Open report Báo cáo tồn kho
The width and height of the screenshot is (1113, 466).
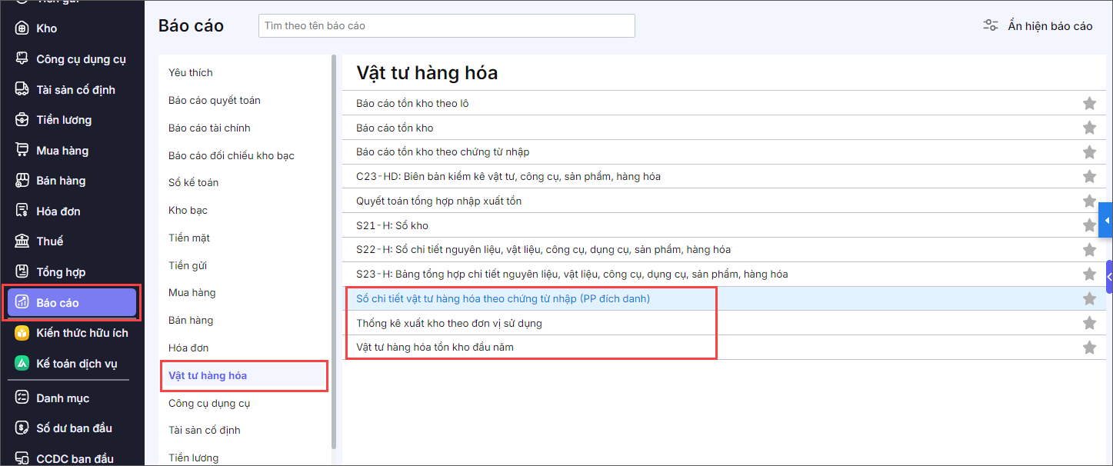point(395,128)
